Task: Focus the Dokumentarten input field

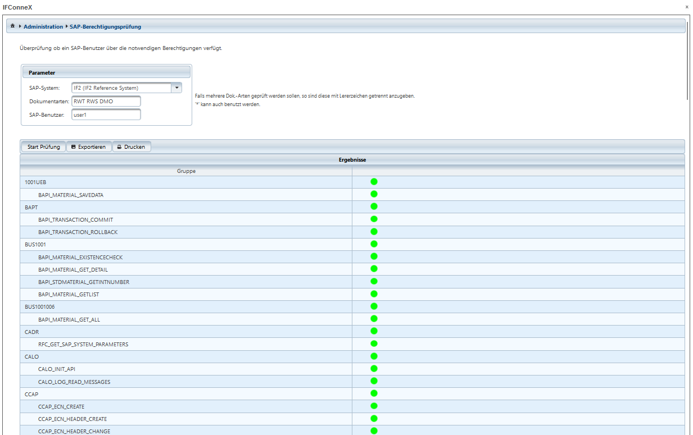Action: (x=106, y=102)
